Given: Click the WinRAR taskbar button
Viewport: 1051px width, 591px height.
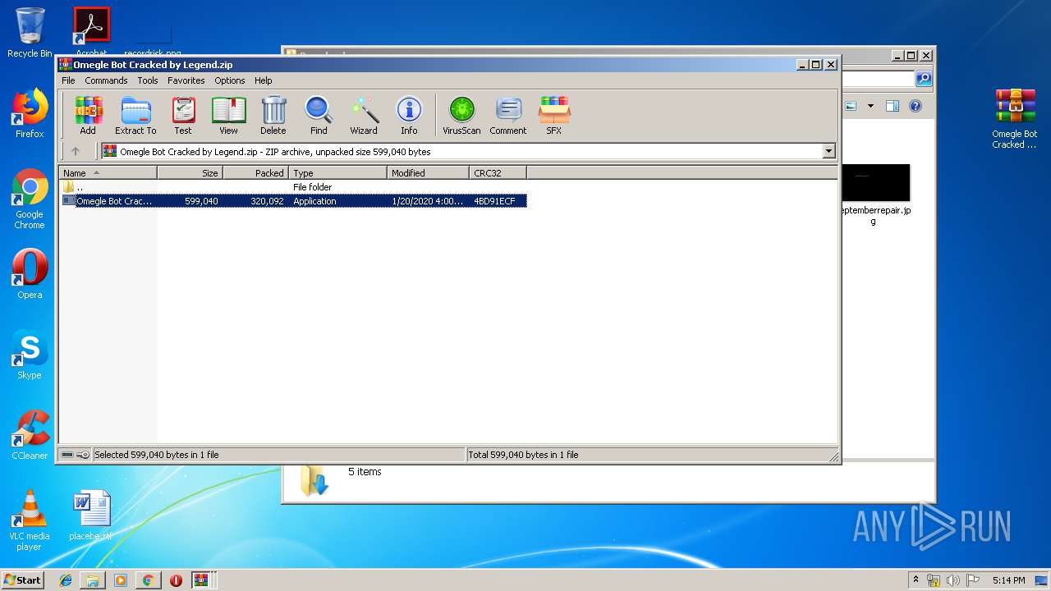Looking at the screenshot, I should click(x=203, y=580).
